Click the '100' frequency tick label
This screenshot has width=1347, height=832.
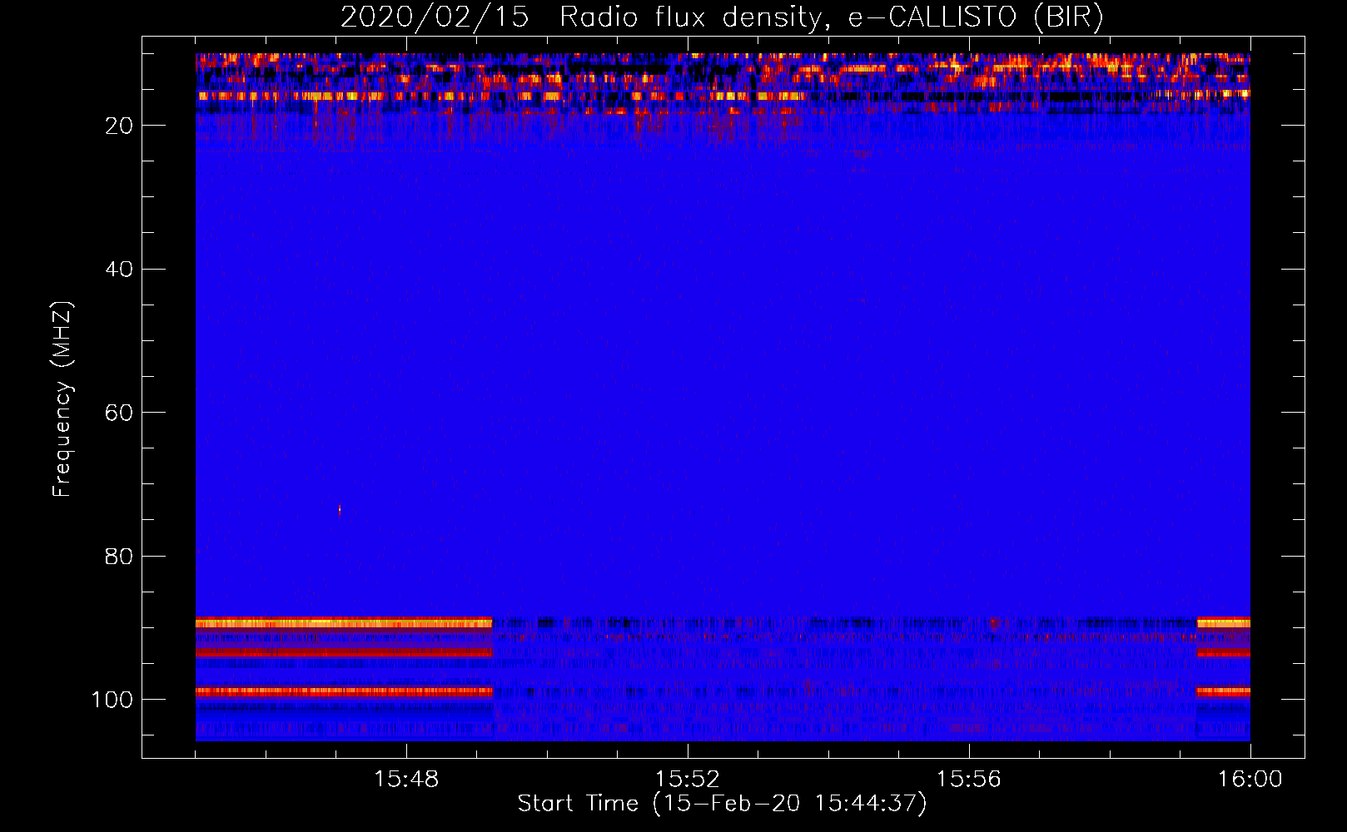click(112, 700)
